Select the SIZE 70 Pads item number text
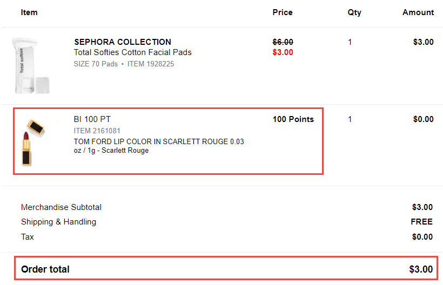The height and width of the screenshot is (285, 443). coord(124,64)
